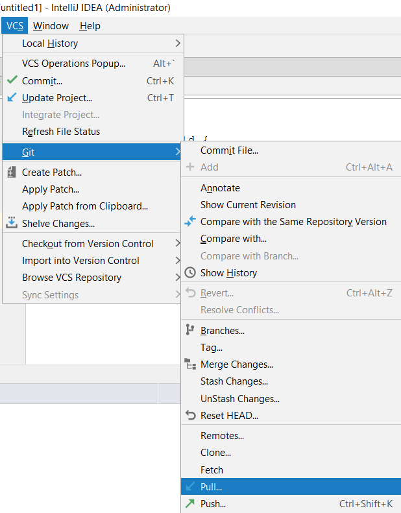Click the green checkmark Commit icon
The image size is (401, 513).
12,81
